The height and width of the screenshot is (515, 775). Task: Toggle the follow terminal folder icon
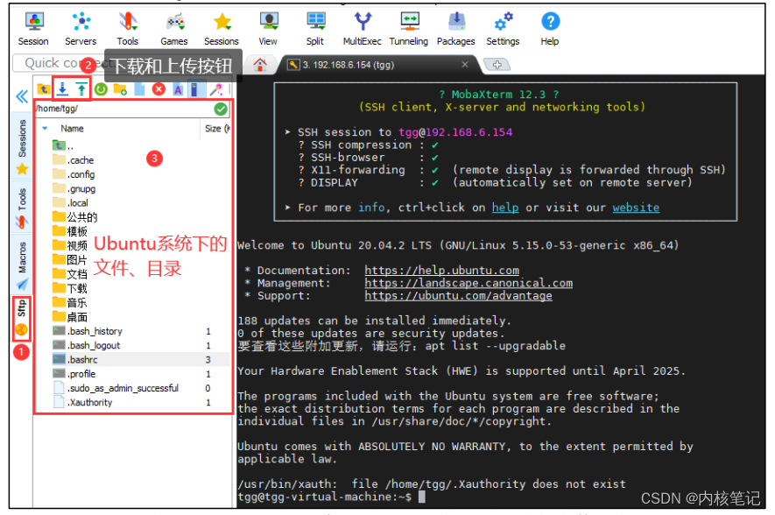click(x=194, y=89)
